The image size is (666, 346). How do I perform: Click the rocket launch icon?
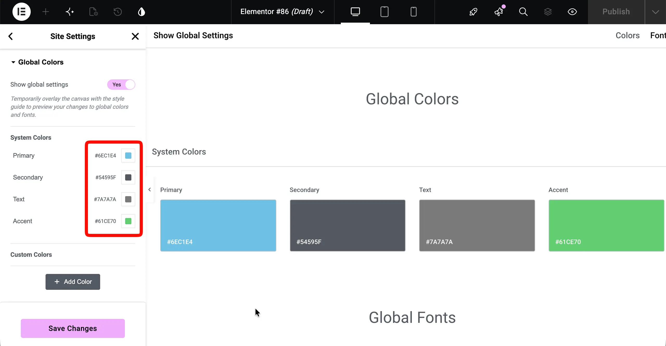click(x=473, y=12)
